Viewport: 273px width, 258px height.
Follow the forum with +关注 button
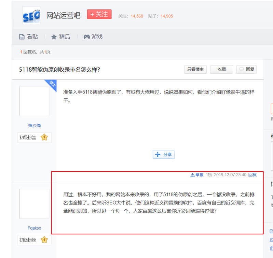[x=99, y=14]
